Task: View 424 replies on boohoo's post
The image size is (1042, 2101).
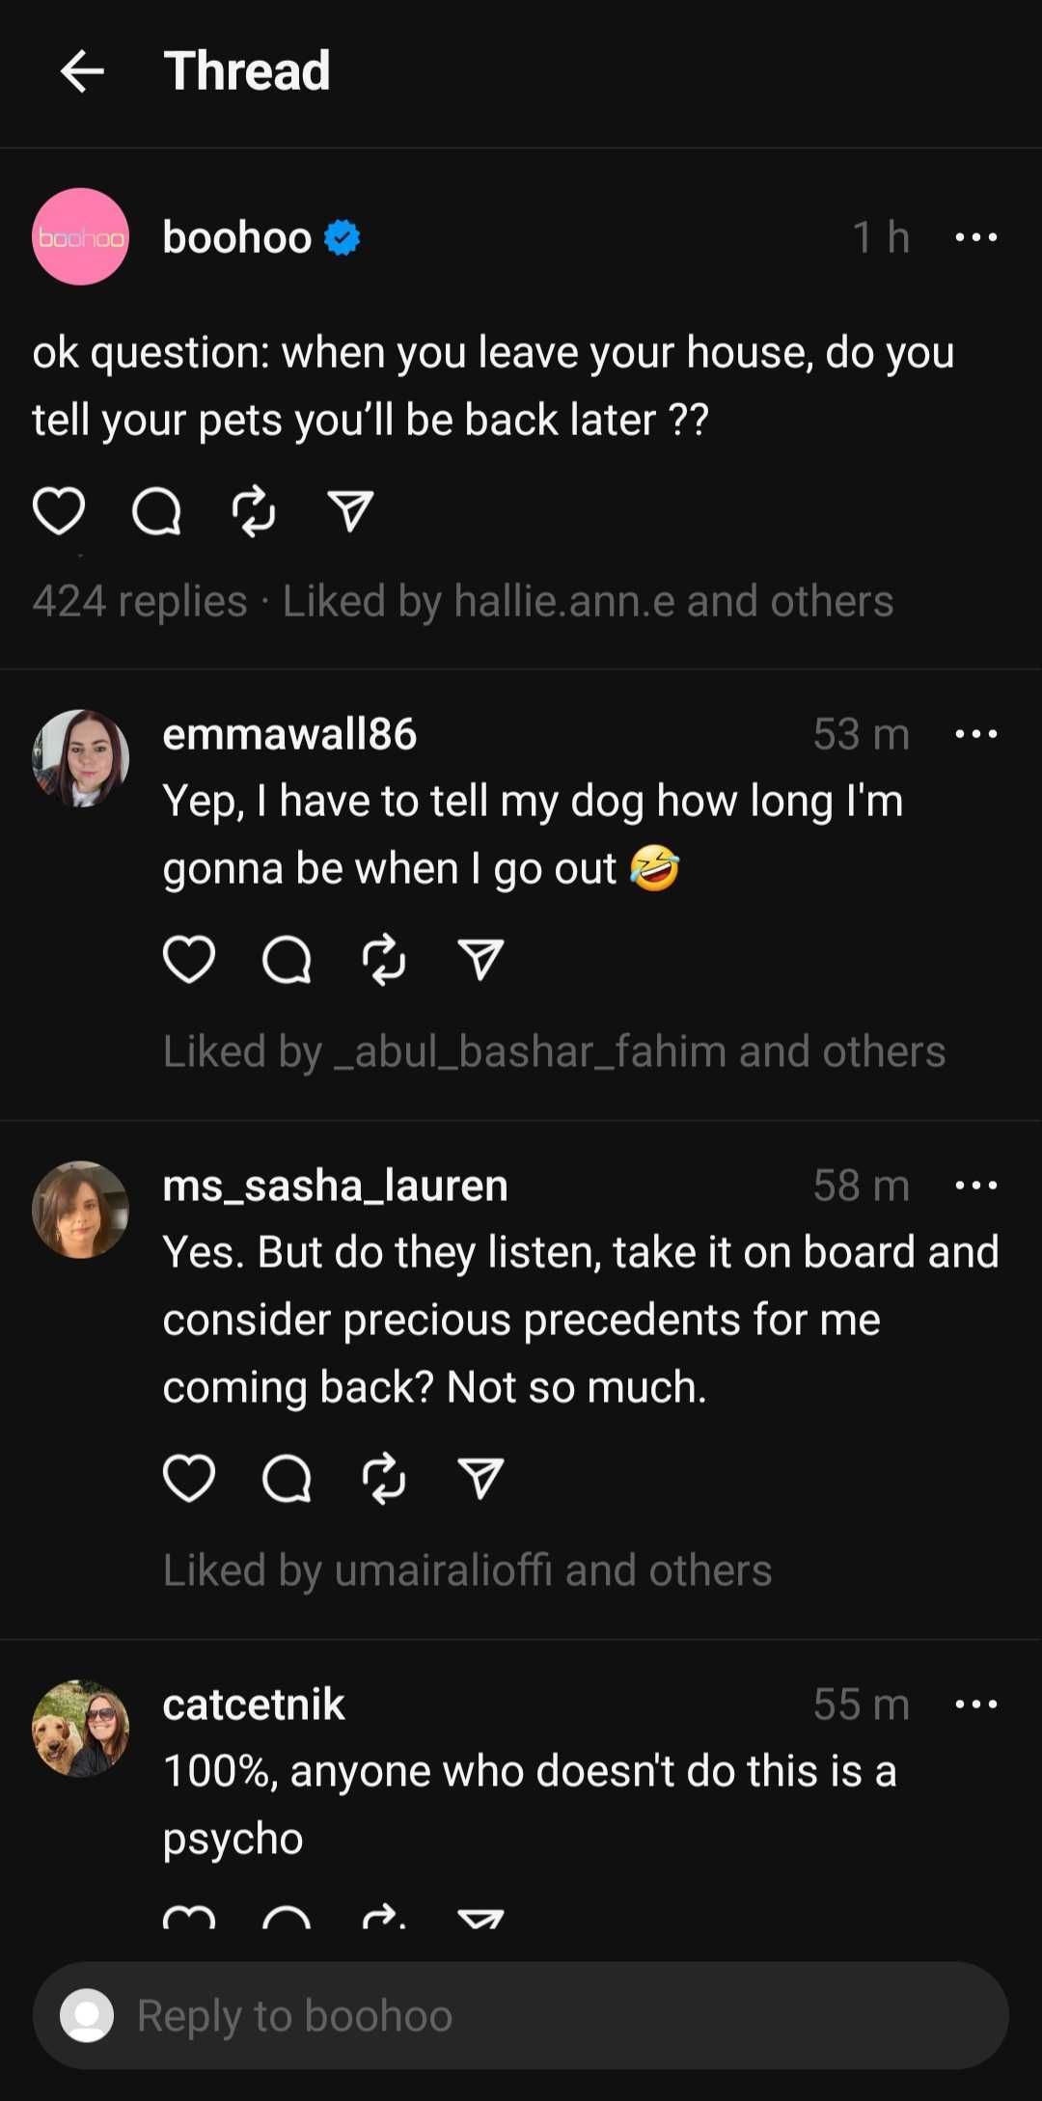Action: pos(140,601)
